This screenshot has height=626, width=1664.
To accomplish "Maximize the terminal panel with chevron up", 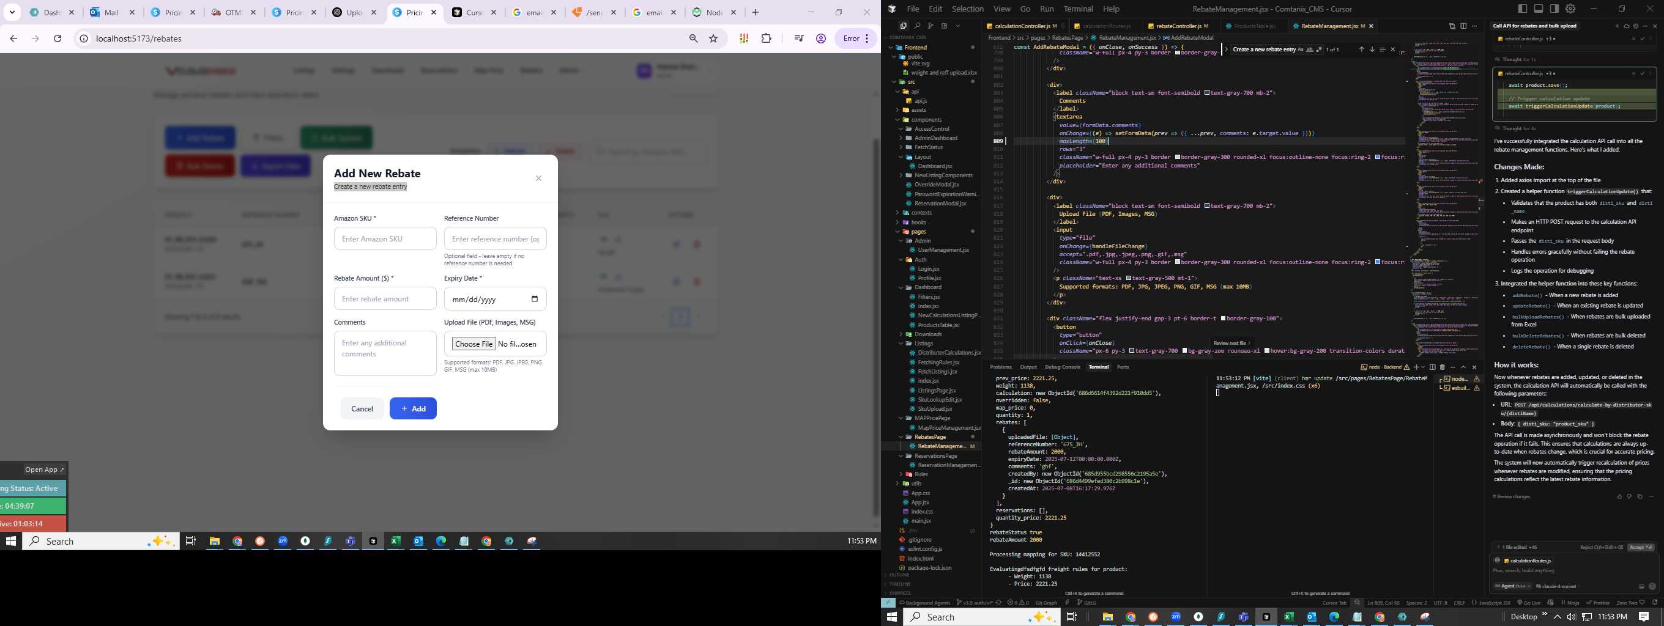I will point(1464,367).
